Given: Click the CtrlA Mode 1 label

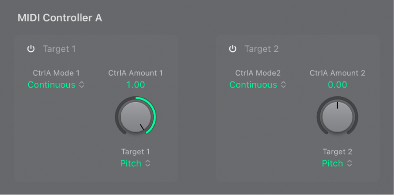Looking at the screenshot, I should point(56,73).
